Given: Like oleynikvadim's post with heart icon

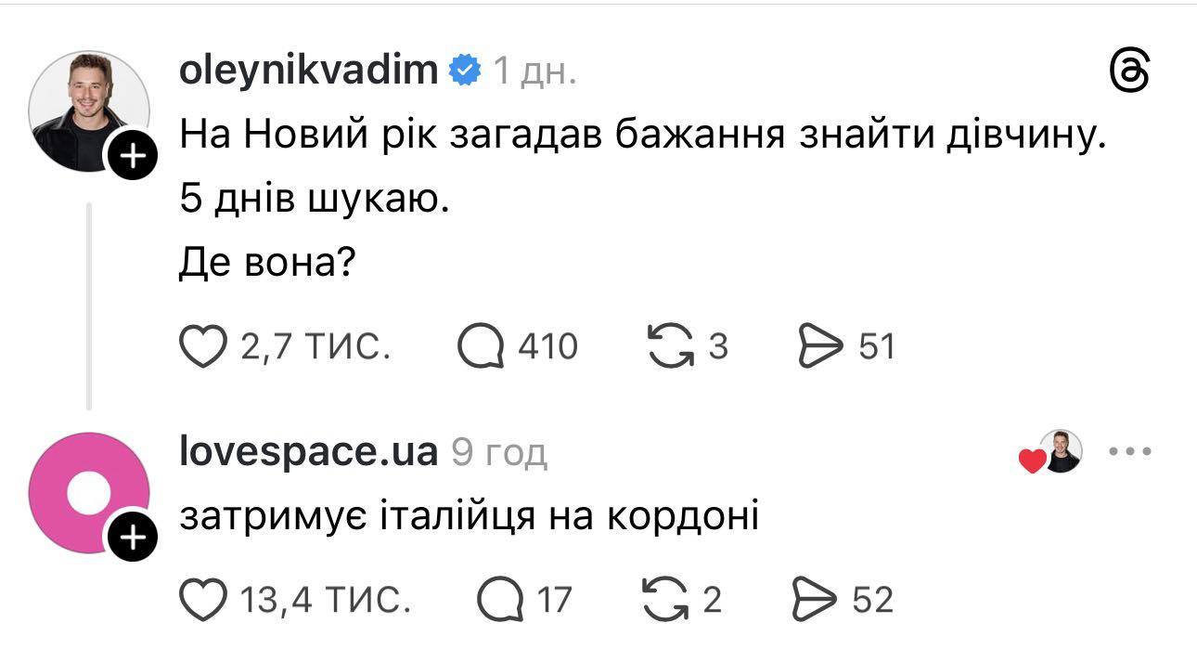Looking at the screenshot, I should tap(202, 346).
